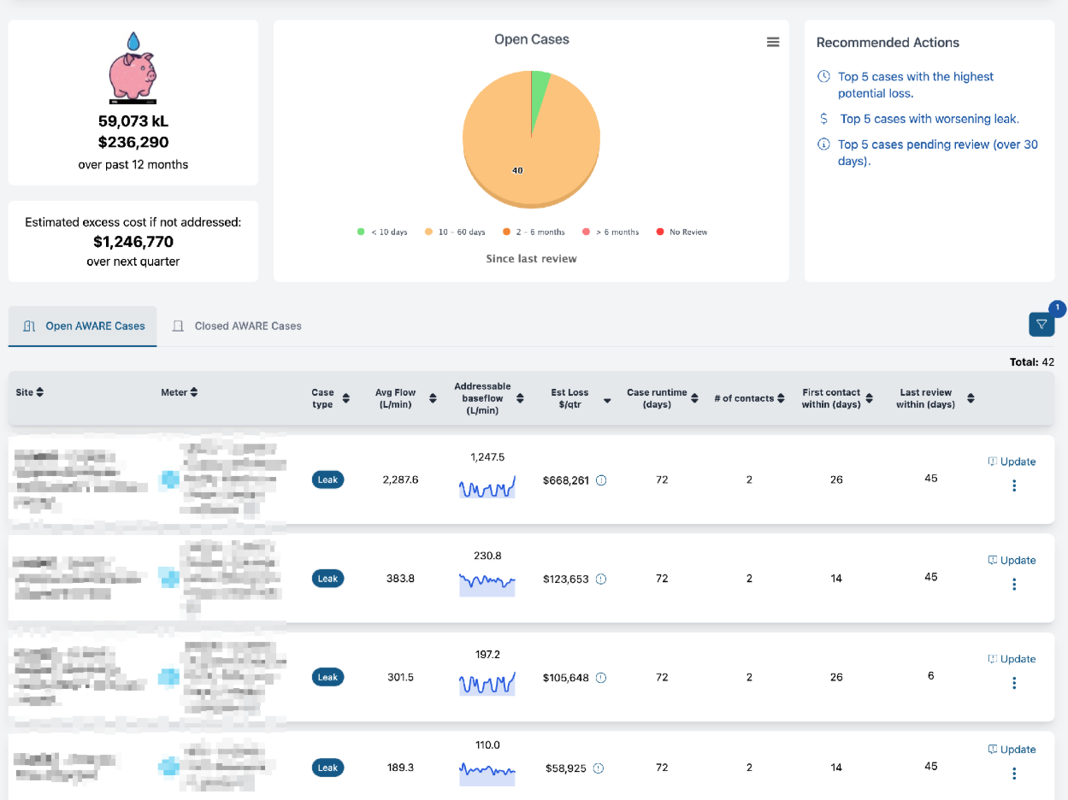Click Update for the $58,925 case
This screenshot has height=800, width=1068.
pos(1012,750)
